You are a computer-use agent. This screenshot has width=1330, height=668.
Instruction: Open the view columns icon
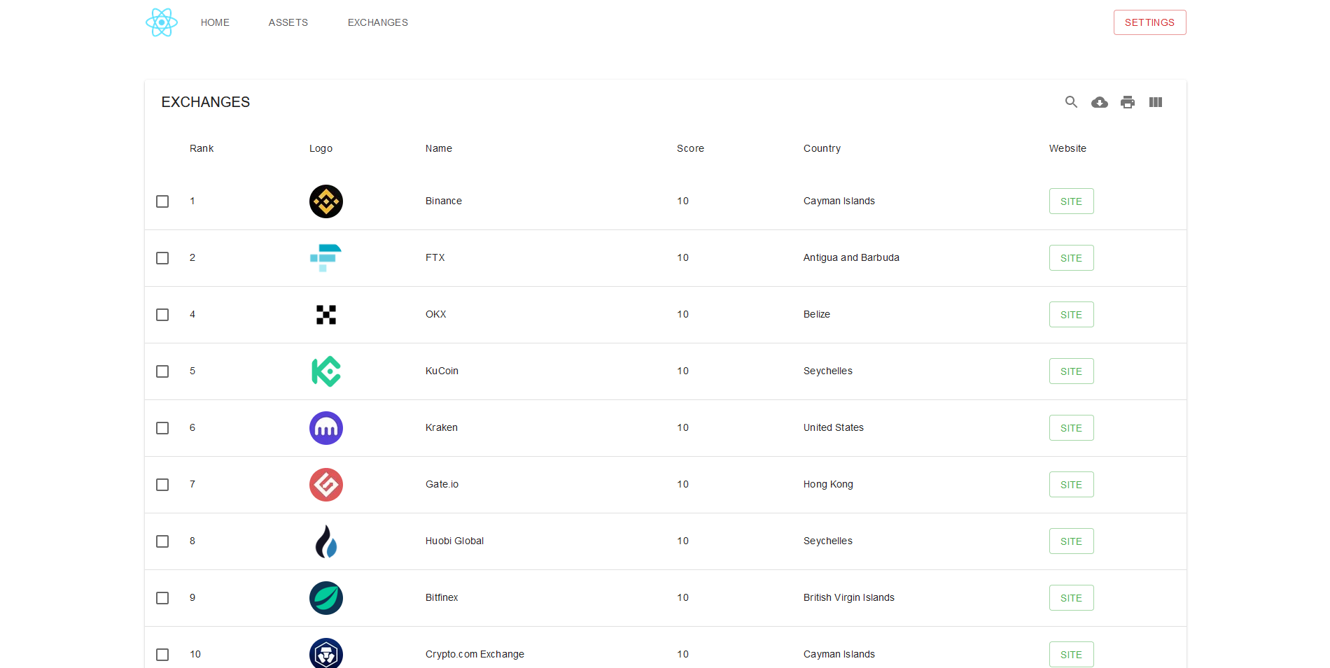[1156, 102]
